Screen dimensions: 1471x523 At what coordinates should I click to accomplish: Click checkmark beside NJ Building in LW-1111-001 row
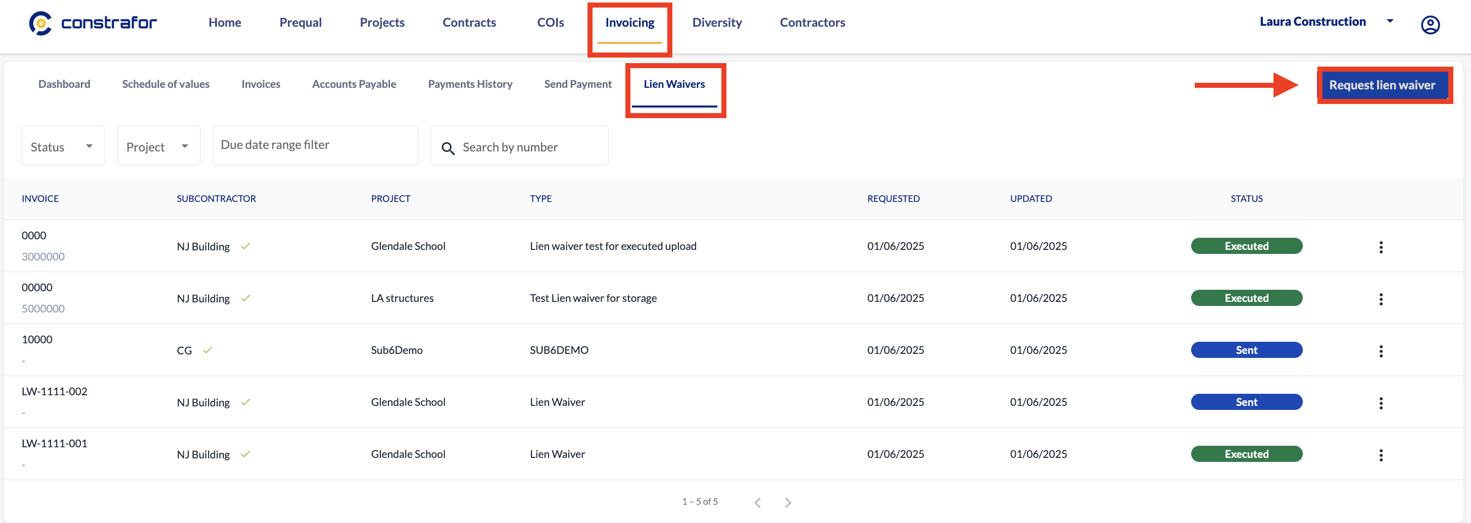coord(246,453)
